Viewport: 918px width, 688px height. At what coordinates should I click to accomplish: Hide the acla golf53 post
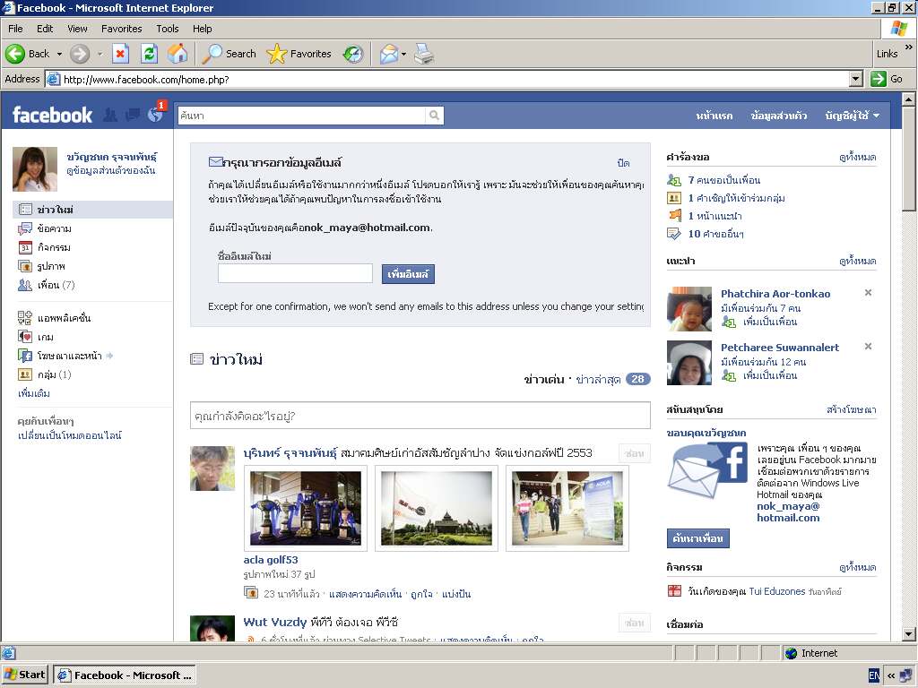tap(634, 453)
